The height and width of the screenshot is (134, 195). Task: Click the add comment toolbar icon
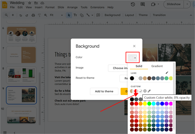(x=98, y=15)
